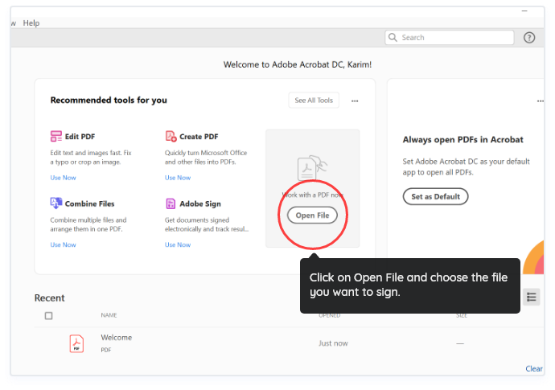Click Use Now under Create PDF

pos(178,178)
